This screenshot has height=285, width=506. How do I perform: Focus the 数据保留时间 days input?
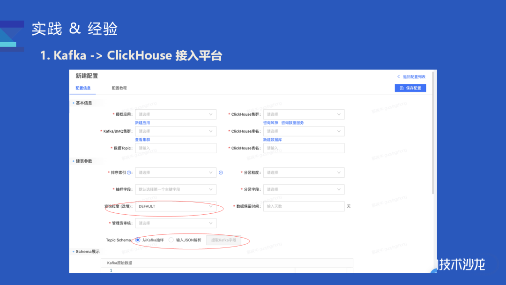tap(304, 206)
